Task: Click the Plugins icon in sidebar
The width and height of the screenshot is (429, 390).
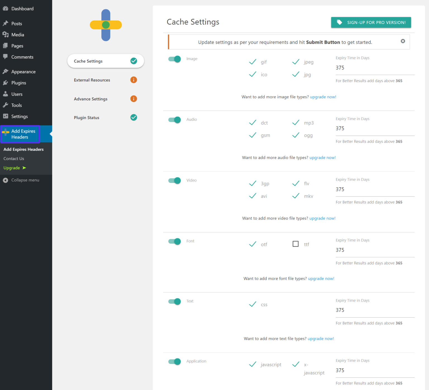Action: coord(5,83)
